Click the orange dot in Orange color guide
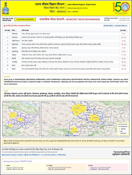The image size is (132, 175). 47,165
